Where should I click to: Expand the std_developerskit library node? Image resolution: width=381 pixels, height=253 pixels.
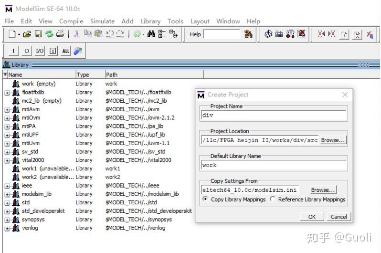[7, 211]
